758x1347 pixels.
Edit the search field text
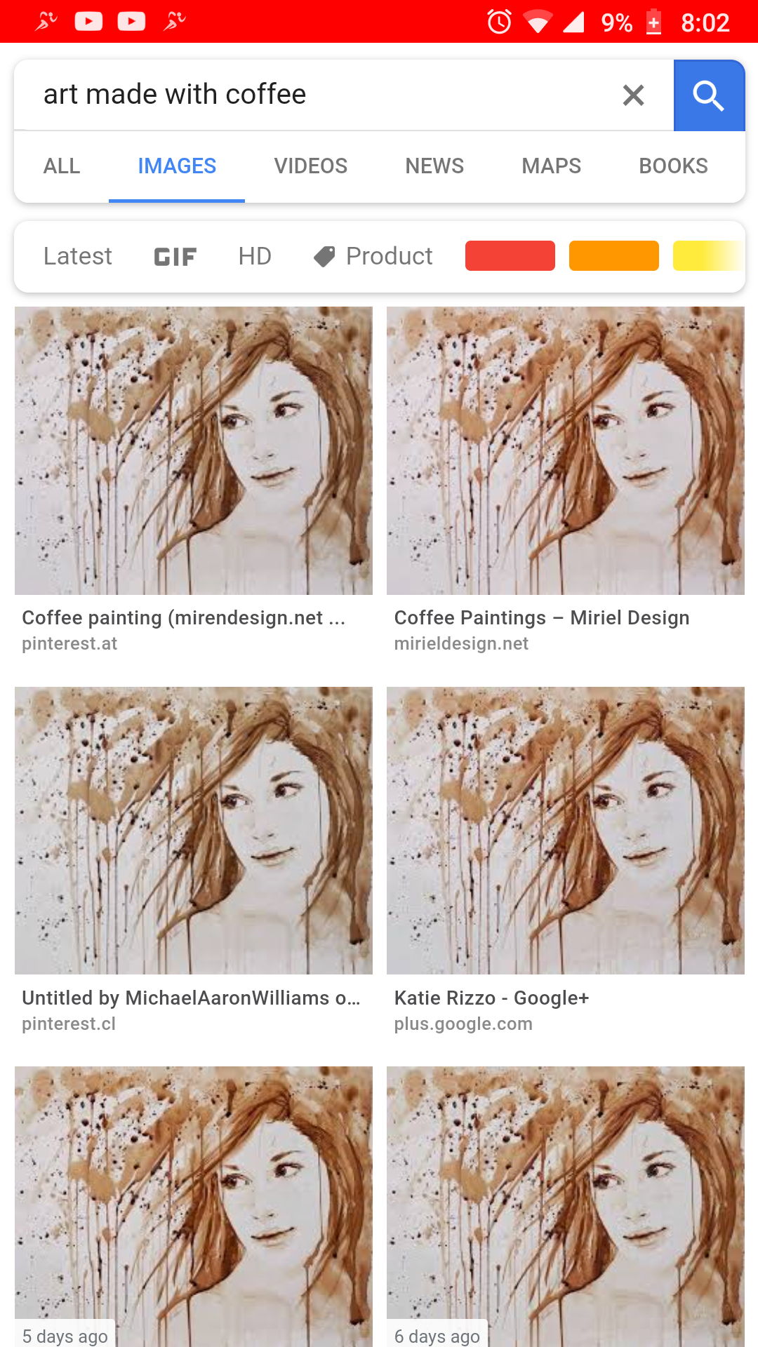(316, 95)
